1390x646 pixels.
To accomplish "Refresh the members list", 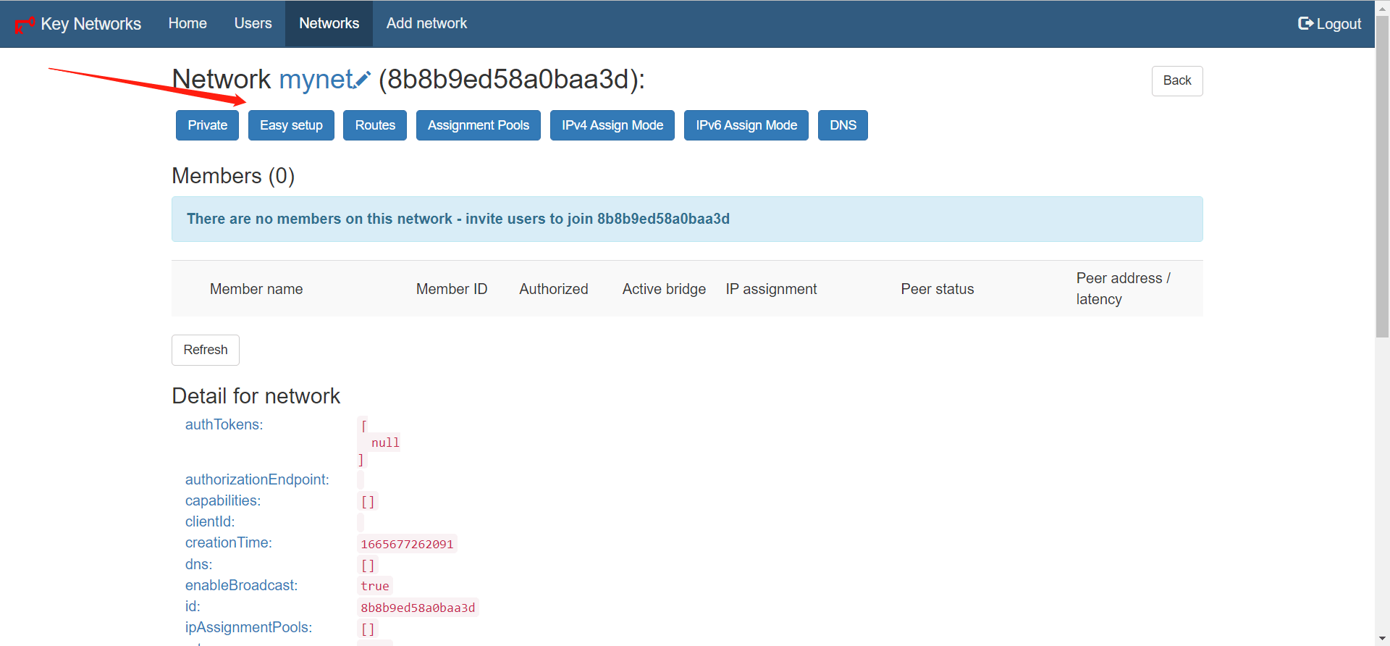I will [x=205, y=350].
